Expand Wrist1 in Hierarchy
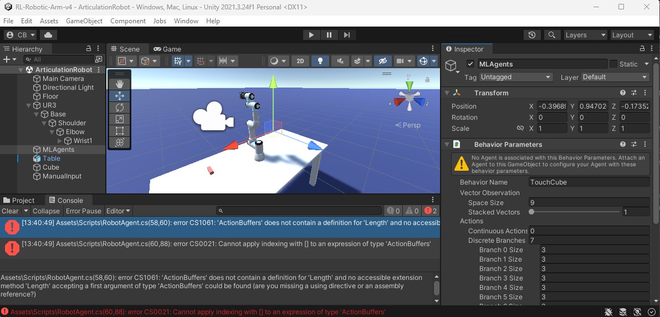Image resolution: width=660 pixels, height=317 pixels. point(60,141)
